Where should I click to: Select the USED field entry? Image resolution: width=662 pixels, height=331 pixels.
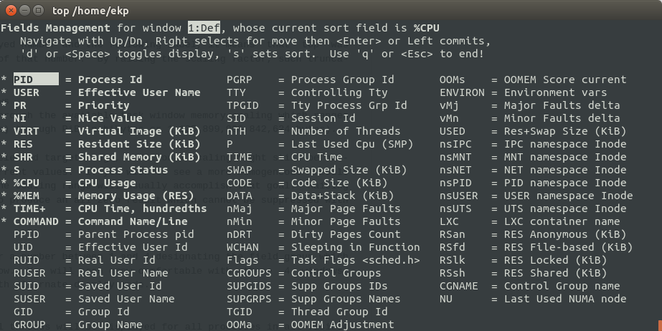tap(533, 131)
